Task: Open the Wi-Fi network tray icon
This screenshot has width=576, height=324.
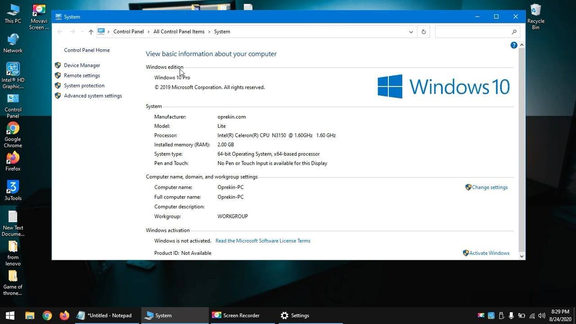Action: 532,315
